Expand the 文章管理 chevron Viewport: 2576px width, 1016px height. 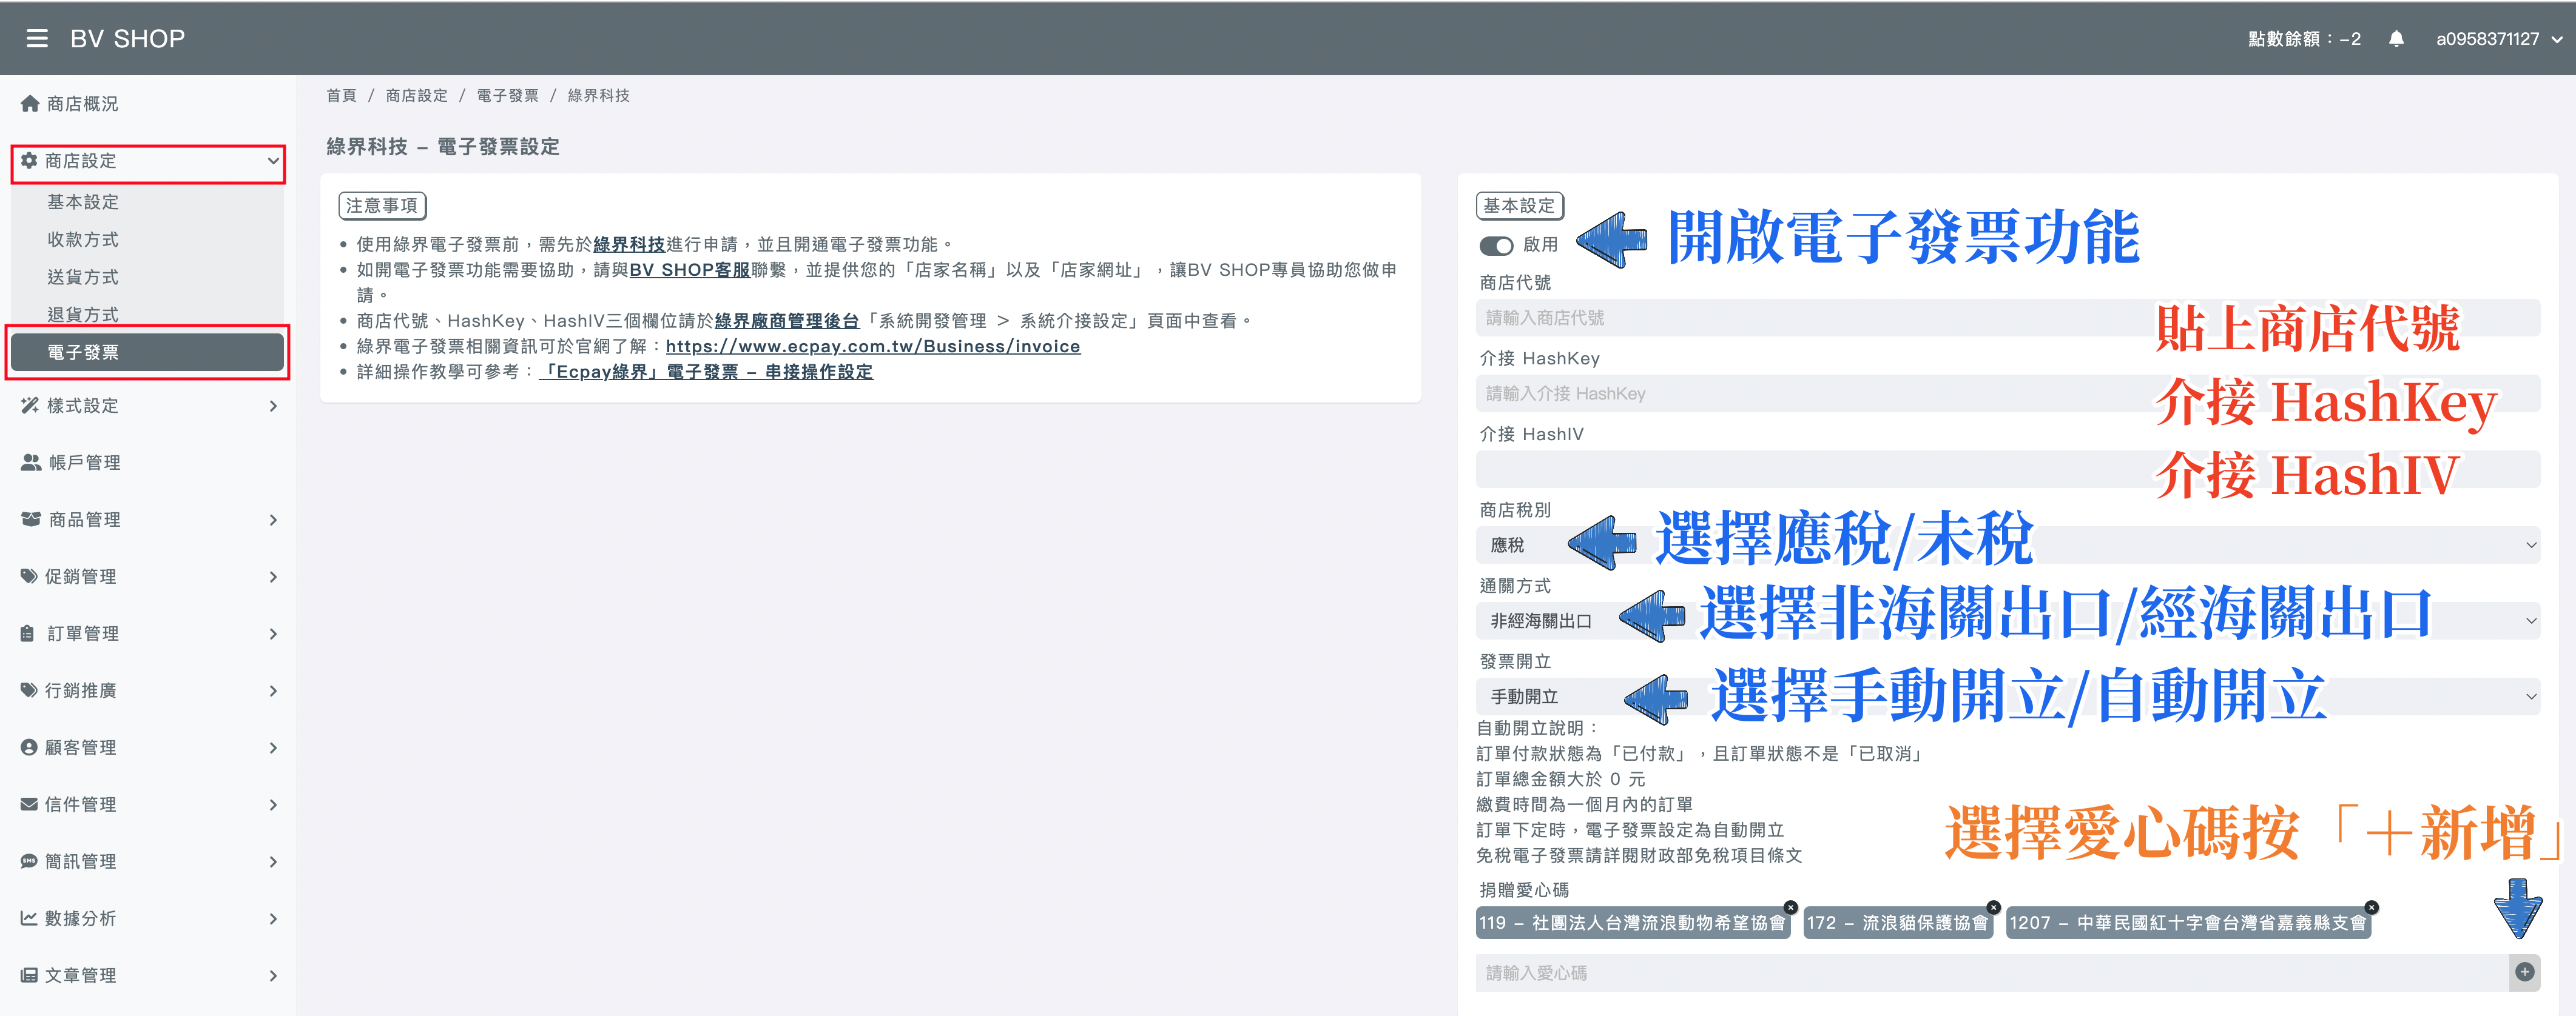tap(273, 975)
